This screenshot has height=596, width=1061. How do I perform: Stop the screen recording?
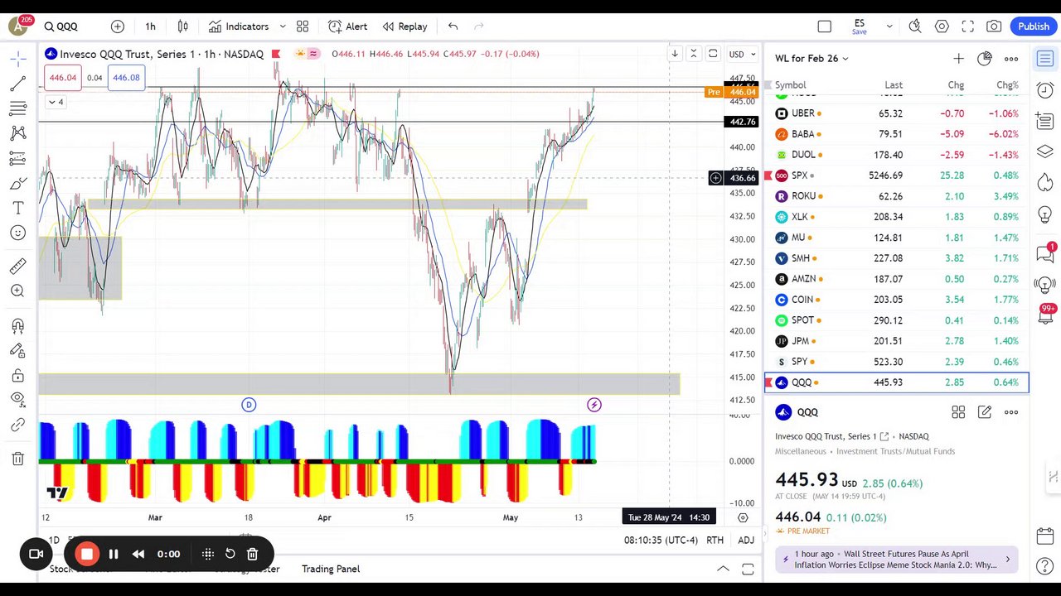[87, 554]
